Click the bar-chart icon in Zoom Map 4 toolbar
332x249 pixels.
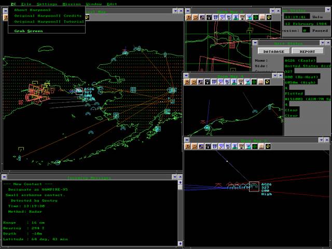[x=261, y=82]
